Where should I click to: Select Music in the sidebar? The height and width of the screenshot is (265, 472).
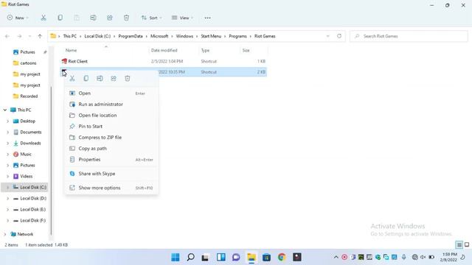coord(22,154)
